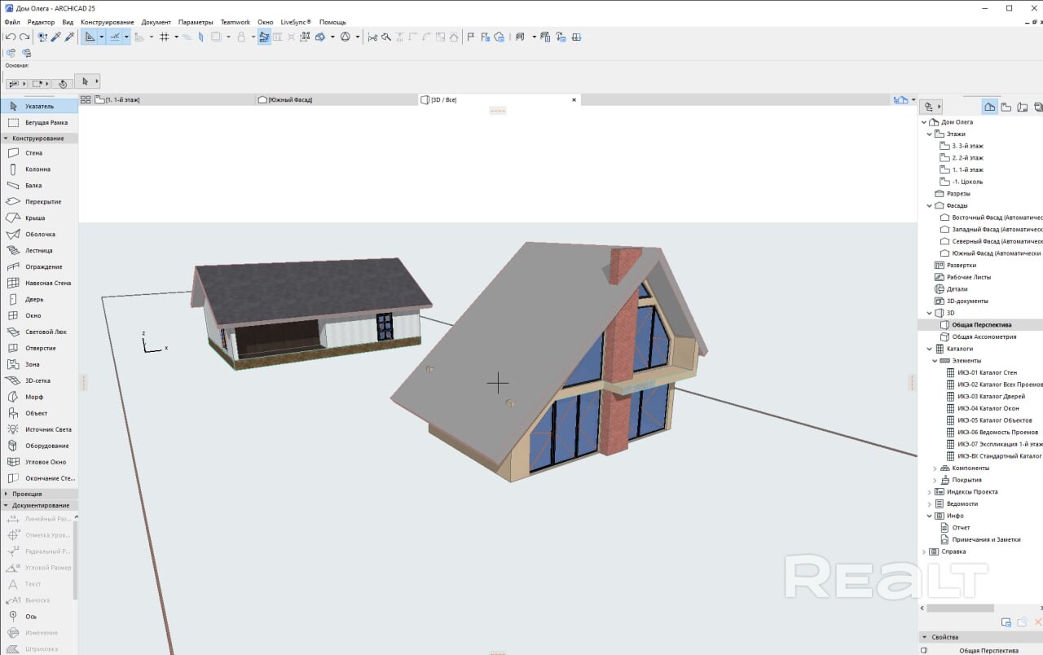Select the Окно (Window) tool
Viewport: 1043px width, 655px height.
click(39, 316)
